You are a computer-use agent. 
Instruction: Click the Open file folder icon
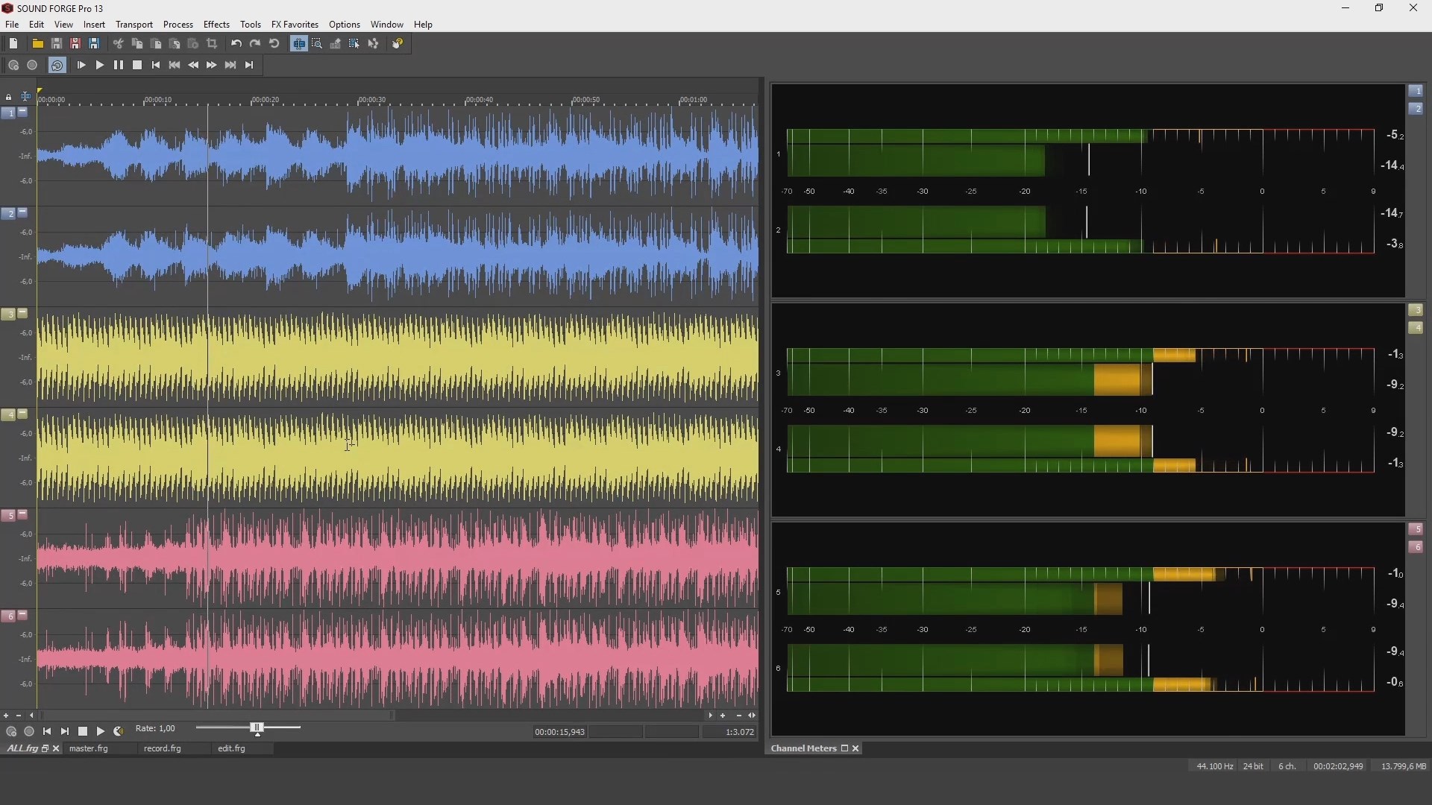[37, 44]
